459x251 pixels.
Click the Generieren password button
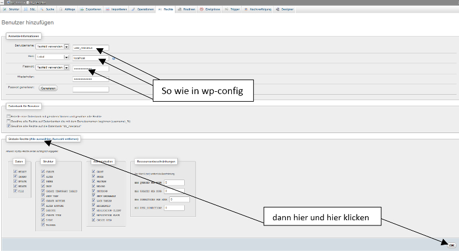pyautogui.click(x=48, y=89)
